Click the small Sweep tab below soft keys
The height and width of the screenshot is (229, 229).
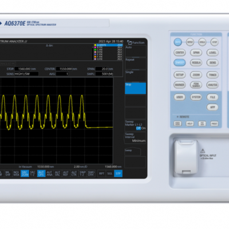(133, 152)
